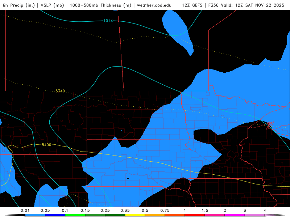Click the '0.5' legend value

click(145, 210)
